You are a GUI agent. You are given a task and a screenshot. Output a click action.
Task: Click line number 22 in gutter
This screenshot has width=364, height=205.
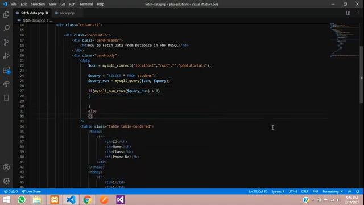22,65
